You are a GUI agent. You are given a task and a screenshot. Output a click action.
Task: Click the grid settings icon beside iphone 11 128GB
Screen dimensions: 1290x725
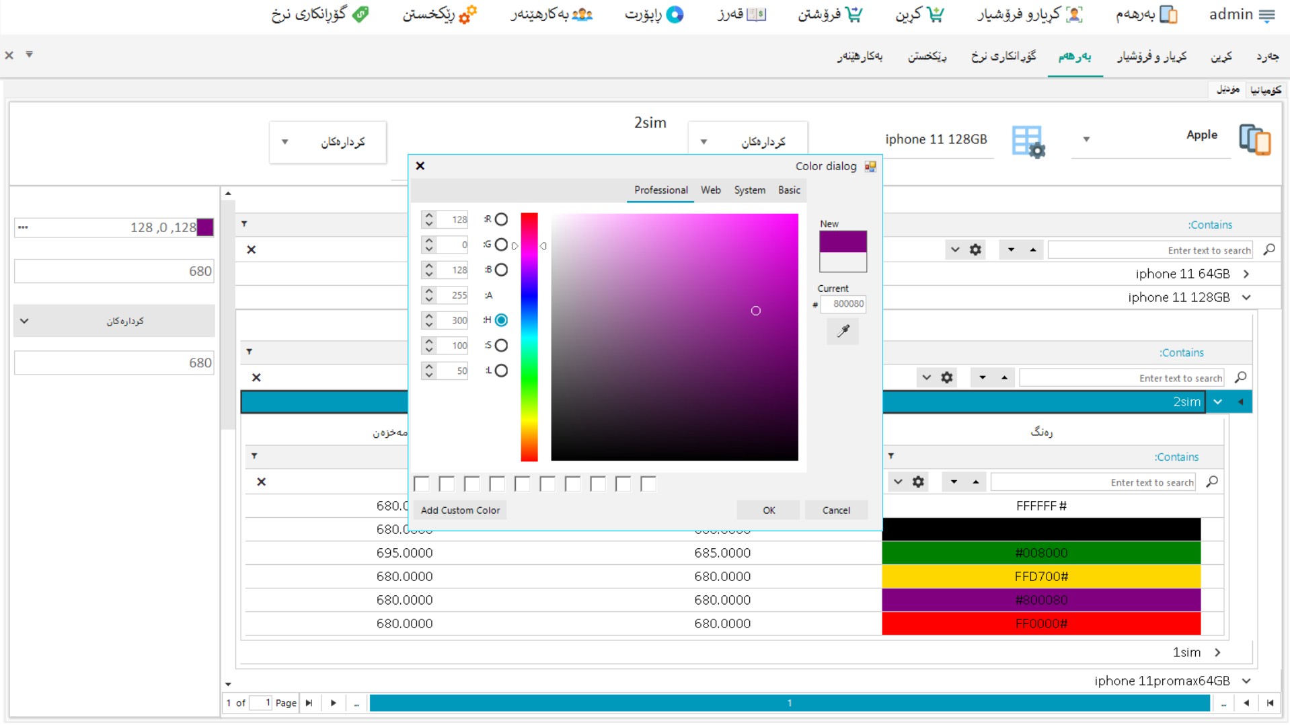(1028, 141)
